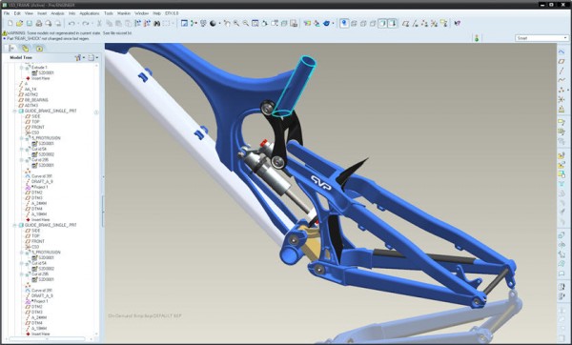
Task: Toggle datum planes display
Action: [x=405, y=23]
